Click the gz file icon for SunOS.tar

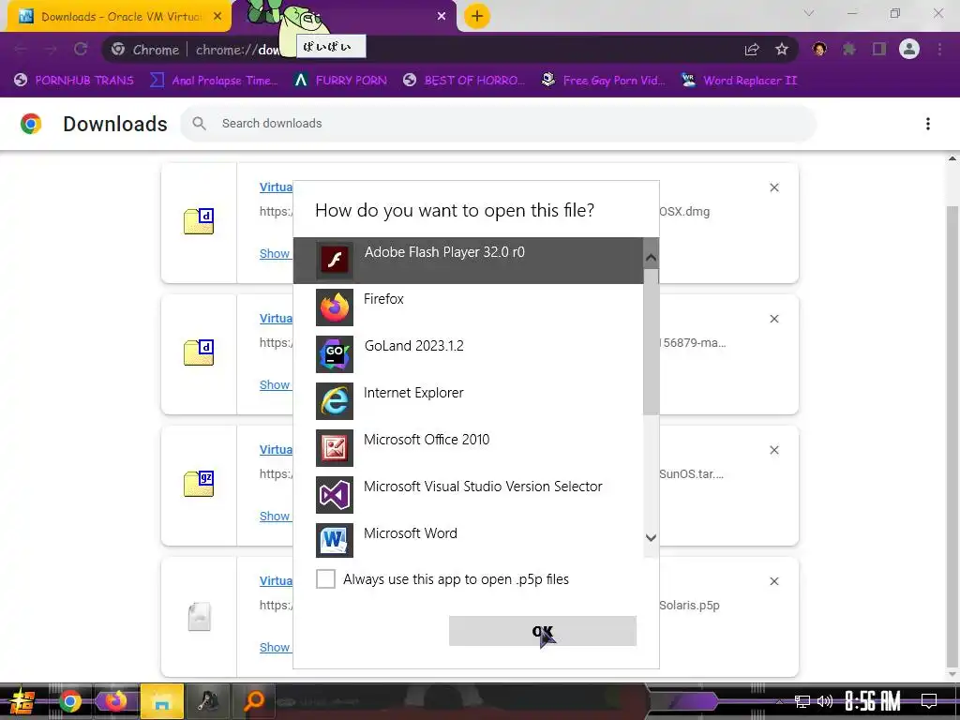point(199,484)
